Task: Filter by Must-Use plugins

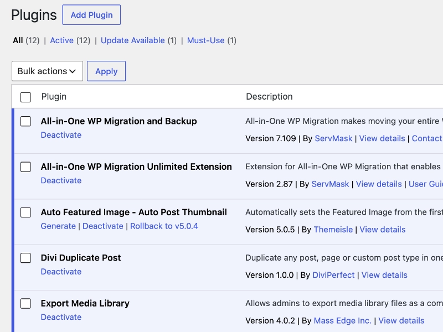Action: pyautogui.click(x=205, y=40)
